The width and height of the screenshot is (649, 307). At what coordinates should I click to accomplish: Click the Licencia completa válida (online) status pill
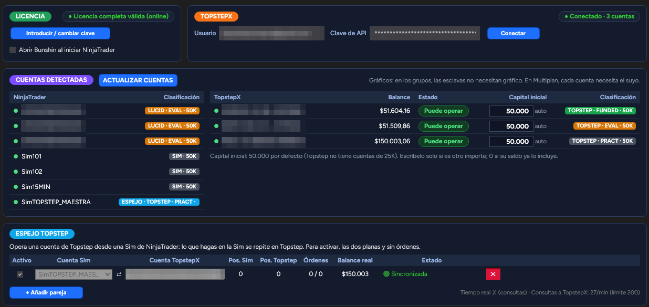(119, 16)
